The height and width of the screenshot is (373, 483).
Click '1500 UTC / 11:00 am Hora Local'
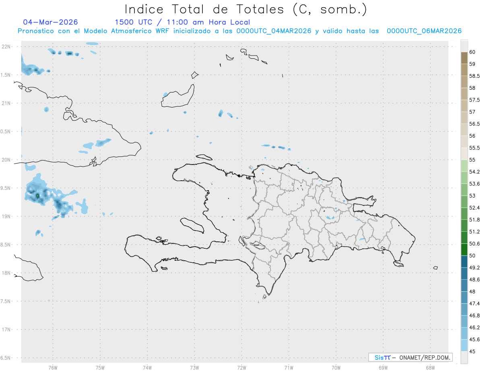click(182, 22)
